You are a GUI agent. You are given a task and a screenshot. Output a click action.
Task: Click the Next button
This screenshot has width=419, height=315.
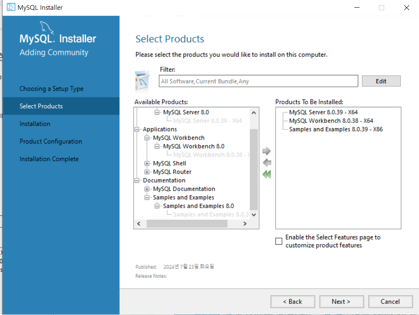pos(342,302)
